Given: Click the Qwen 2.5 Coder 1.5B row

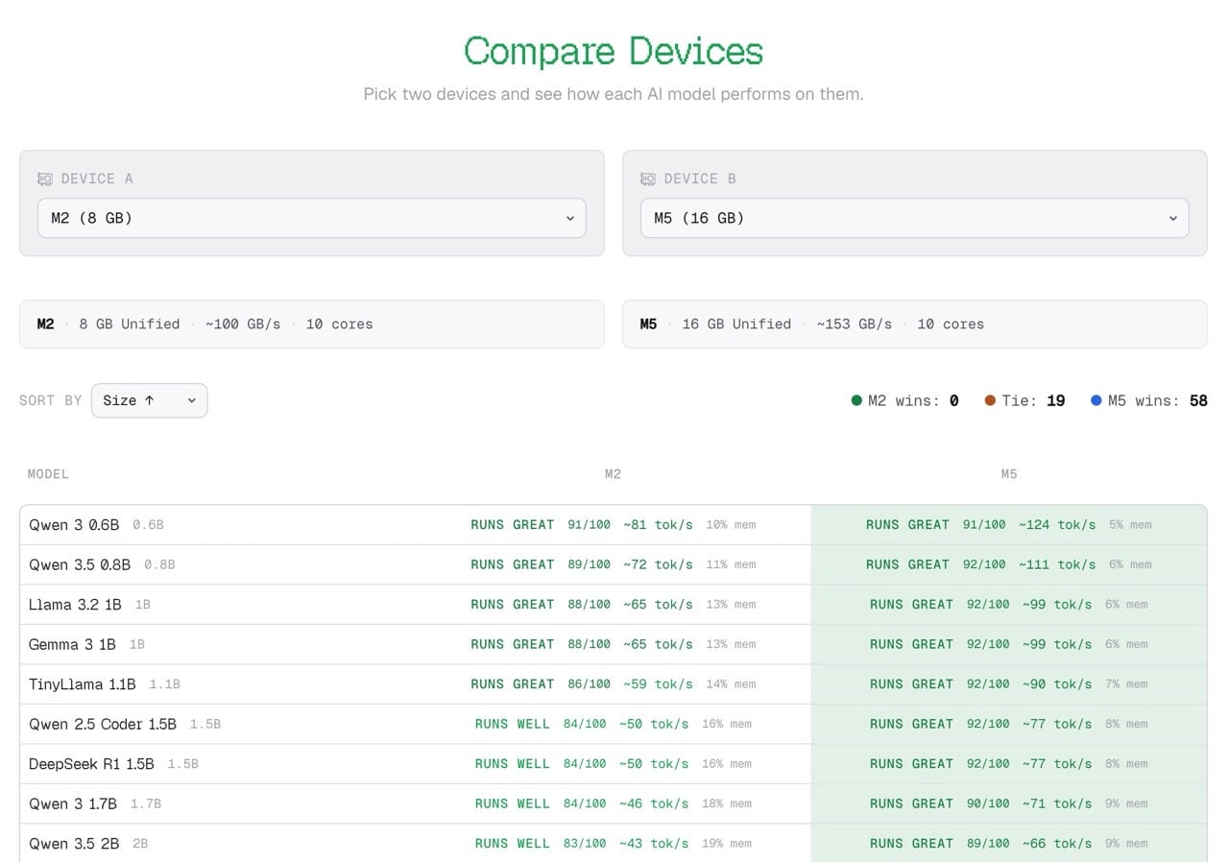Looking at the screenshot, I should (103, 724).
